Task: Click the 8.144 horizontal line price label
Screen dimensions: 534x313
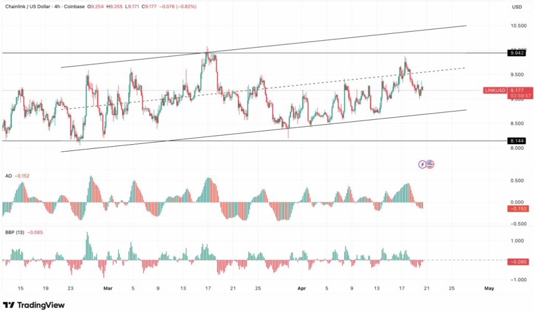Action: (517, 141)
